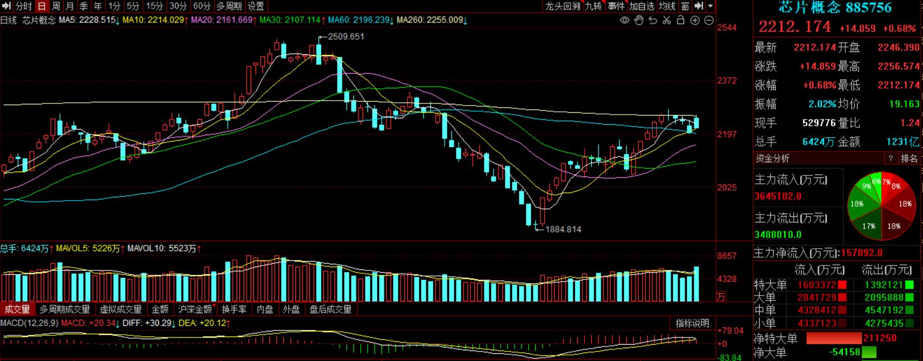Toggle the 均线 moving average display
Screen dimensions: 923x361
[667, 6]
